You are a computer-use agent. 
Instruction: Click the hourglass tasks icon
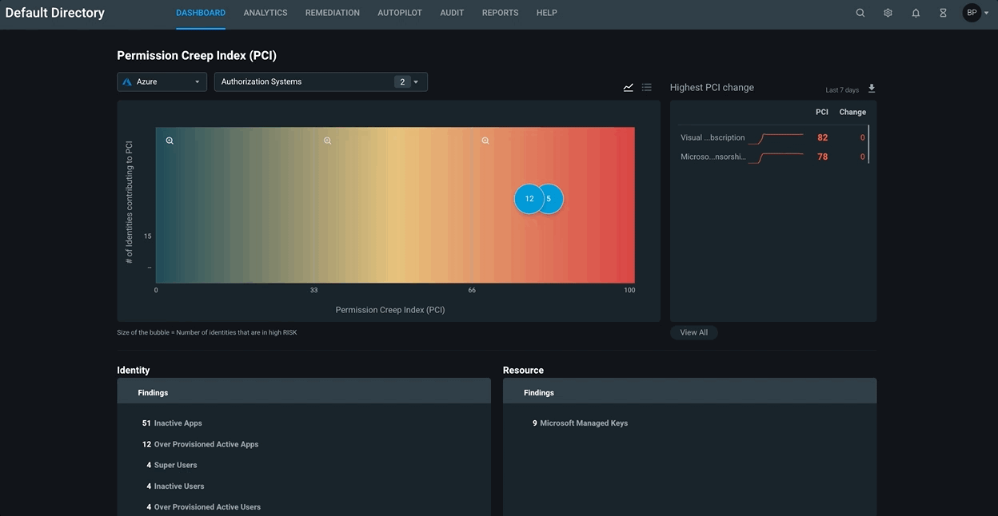pyautogui.click(x=943, y=13)
